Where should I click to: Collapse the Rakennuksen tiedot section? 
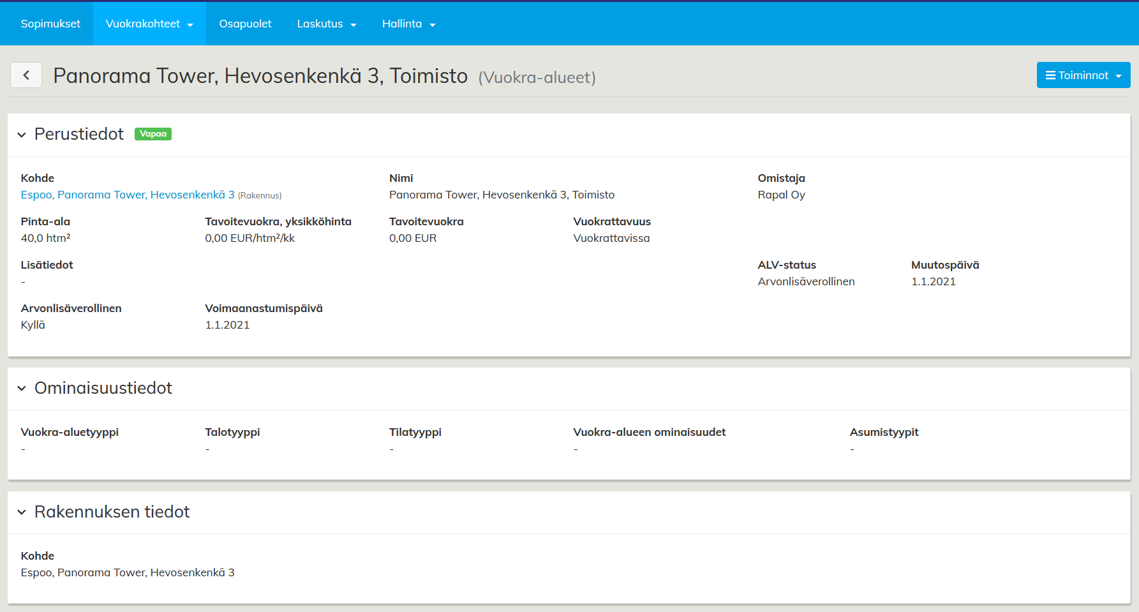click(x=22, y=512)
